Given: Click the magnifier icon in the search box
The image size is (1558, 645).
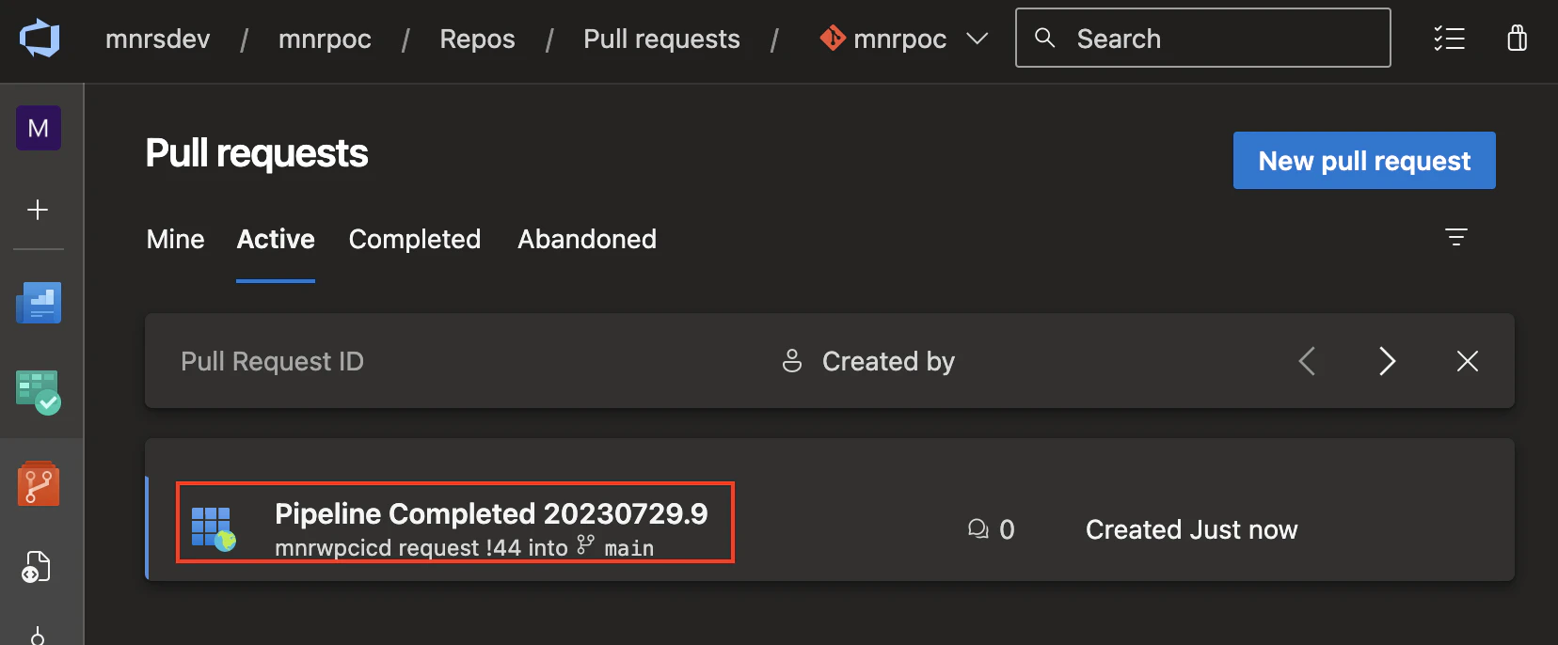Looking at the screenshot, I should [x=1044, y=38].
